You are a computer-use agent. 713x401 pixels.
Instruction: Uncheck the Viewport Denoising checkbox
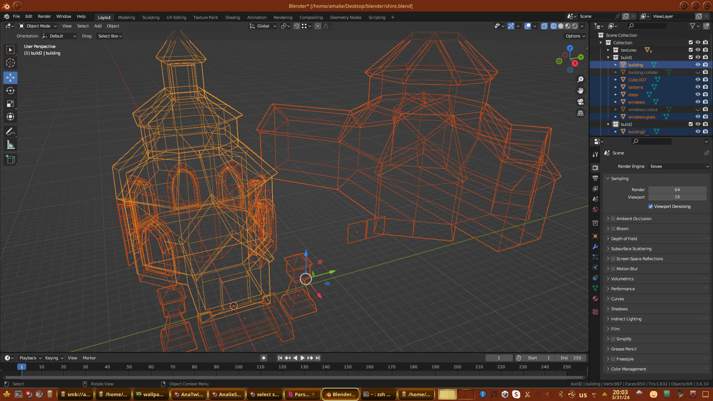(651, 206)
